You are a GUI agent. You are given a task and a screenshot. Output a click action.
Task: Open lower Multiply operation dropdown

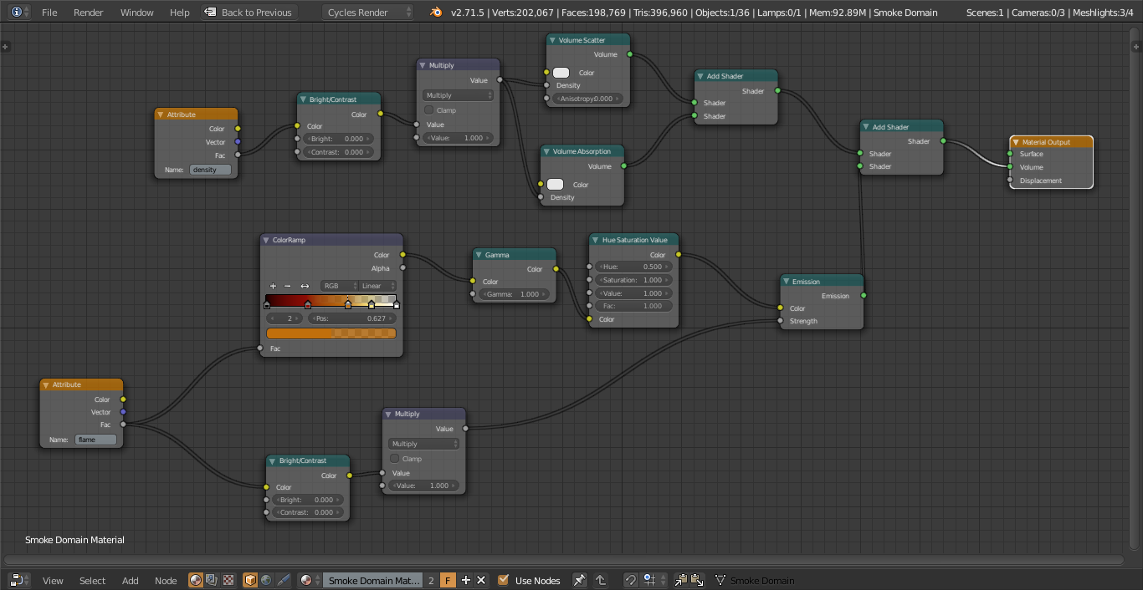point(423,444)
